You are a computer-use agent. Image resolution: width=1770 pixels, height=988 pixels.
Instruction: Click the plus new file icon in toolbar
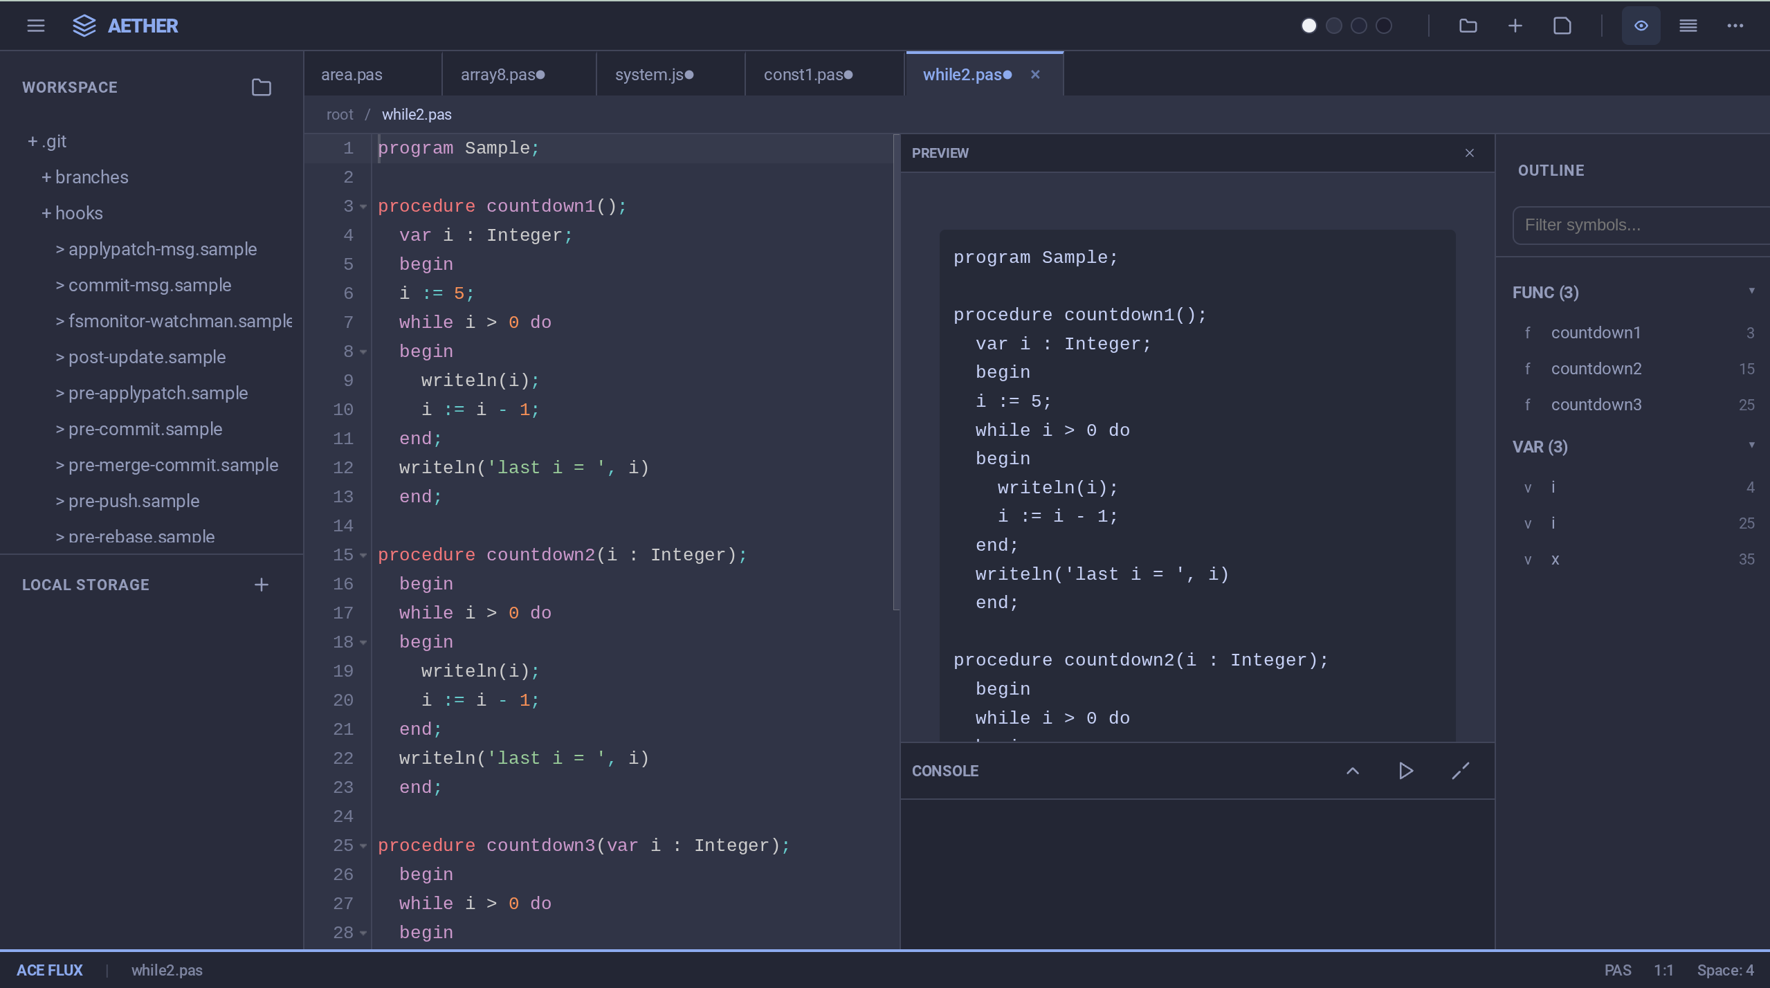click(1515, 26)
